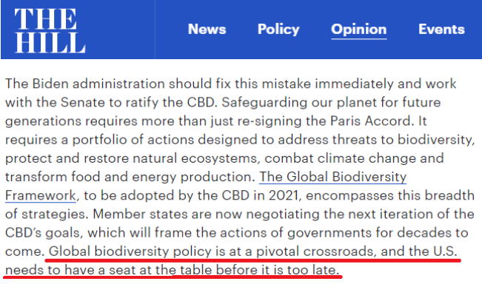Open the Events section
The height and width of the screenshot is (284, 482).
pos(441,30)
